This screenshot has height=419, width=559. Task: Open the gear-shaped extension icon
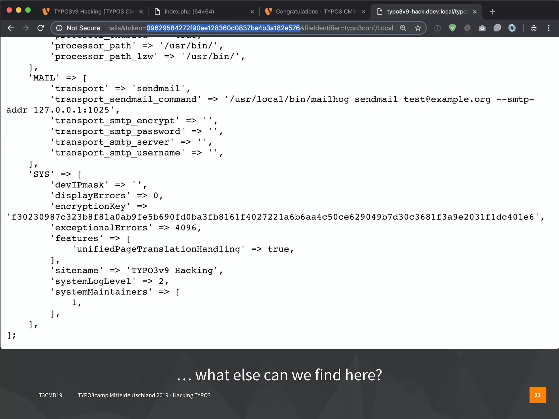click(467, 28)
